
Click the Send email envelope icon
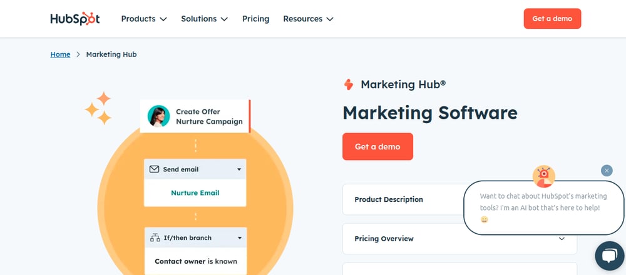[154, 169]
